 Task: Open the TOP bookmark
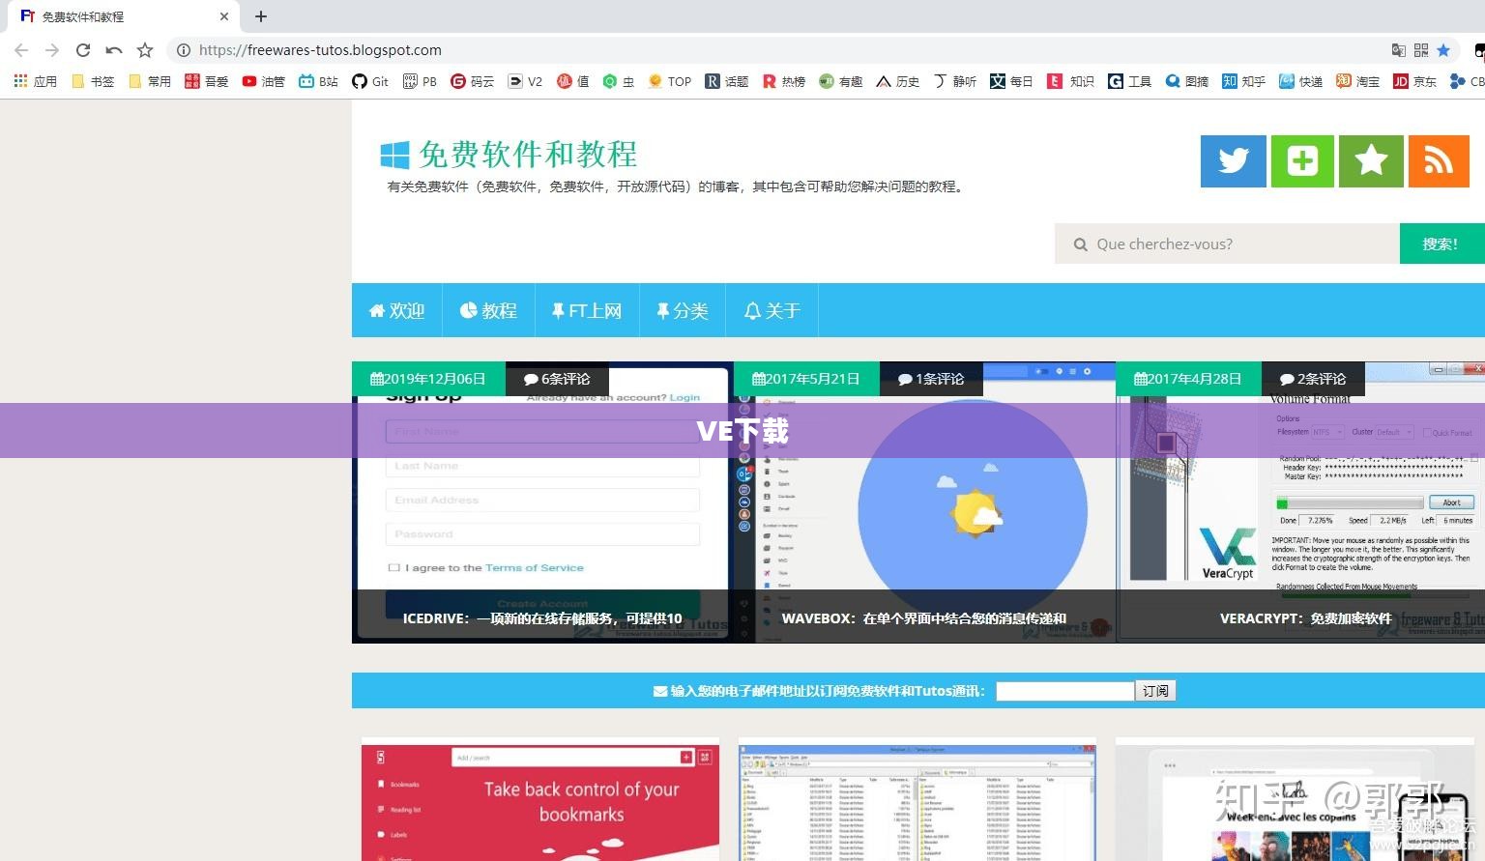[670, 81]
